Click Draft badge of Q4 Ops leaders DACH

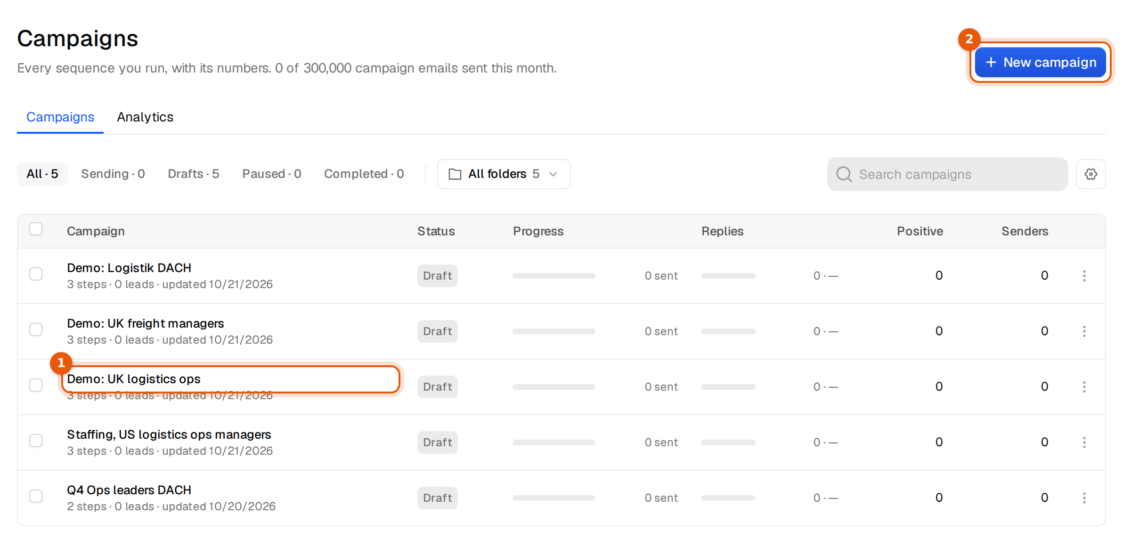click(438, 498)
